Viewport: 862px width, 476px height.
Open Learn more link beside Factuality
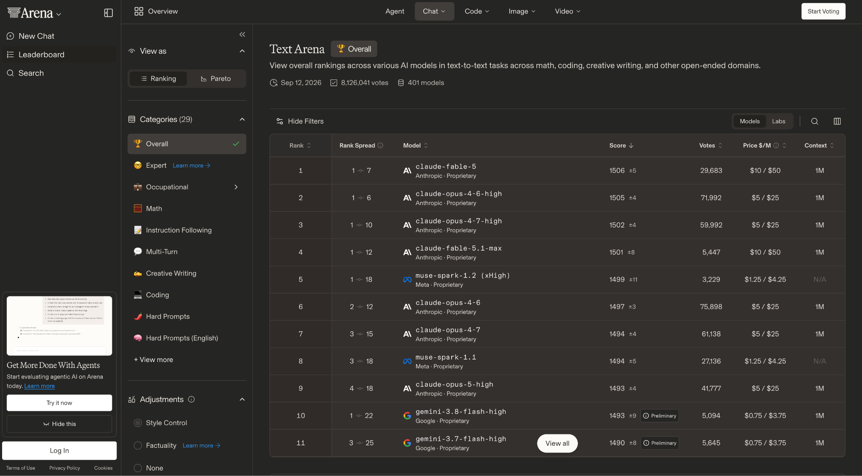click(202, 446)
